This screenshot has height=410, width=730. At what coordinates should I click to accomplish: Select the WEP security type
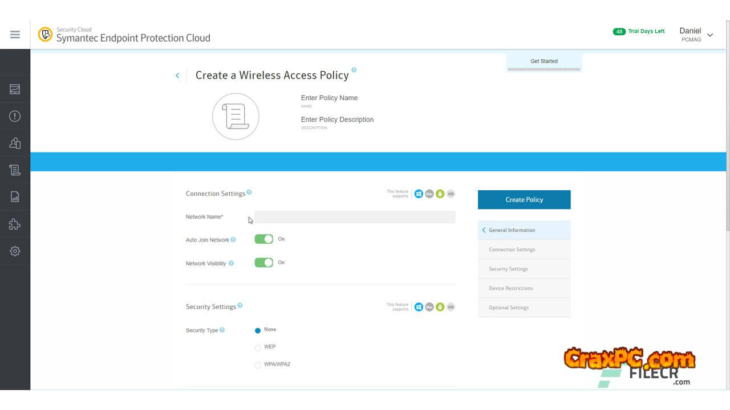coord(258,347)
